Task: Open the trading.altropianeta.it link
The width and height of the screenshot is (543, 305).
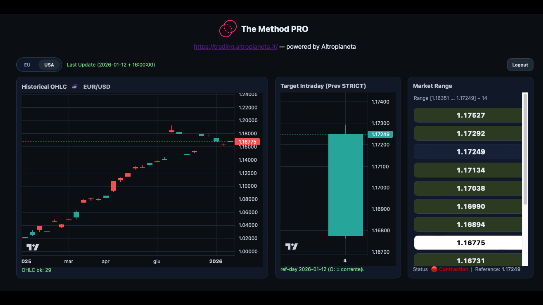Action: pyautogui.click(x=235, y=47)
